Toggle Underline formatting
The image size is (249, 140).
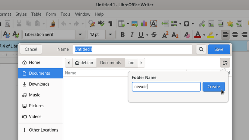click(141, 34)
